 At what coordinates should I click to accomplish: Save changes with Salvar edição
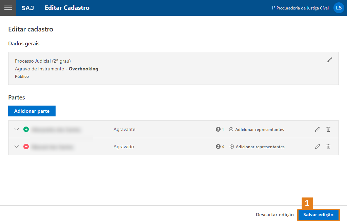click(318, 215)
